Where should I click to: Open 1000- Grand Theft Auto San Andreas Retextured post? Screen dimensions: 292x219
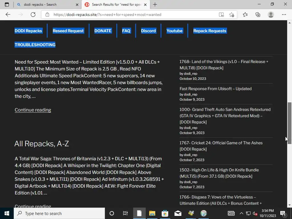[x=225, y=116]
